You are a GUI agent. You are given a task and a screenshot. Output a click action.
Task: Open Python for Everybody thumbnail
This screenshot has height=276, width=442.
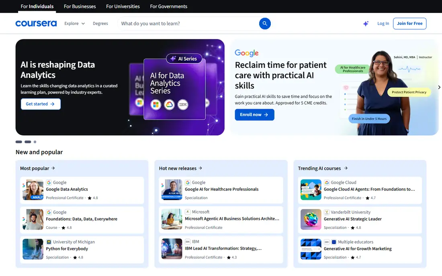[x=33, y=249]
